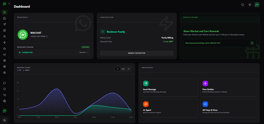Viewport: 264px width, 124px height.
Task: Open the stacked layers icon in sidebar
Action: click(4, 30)
